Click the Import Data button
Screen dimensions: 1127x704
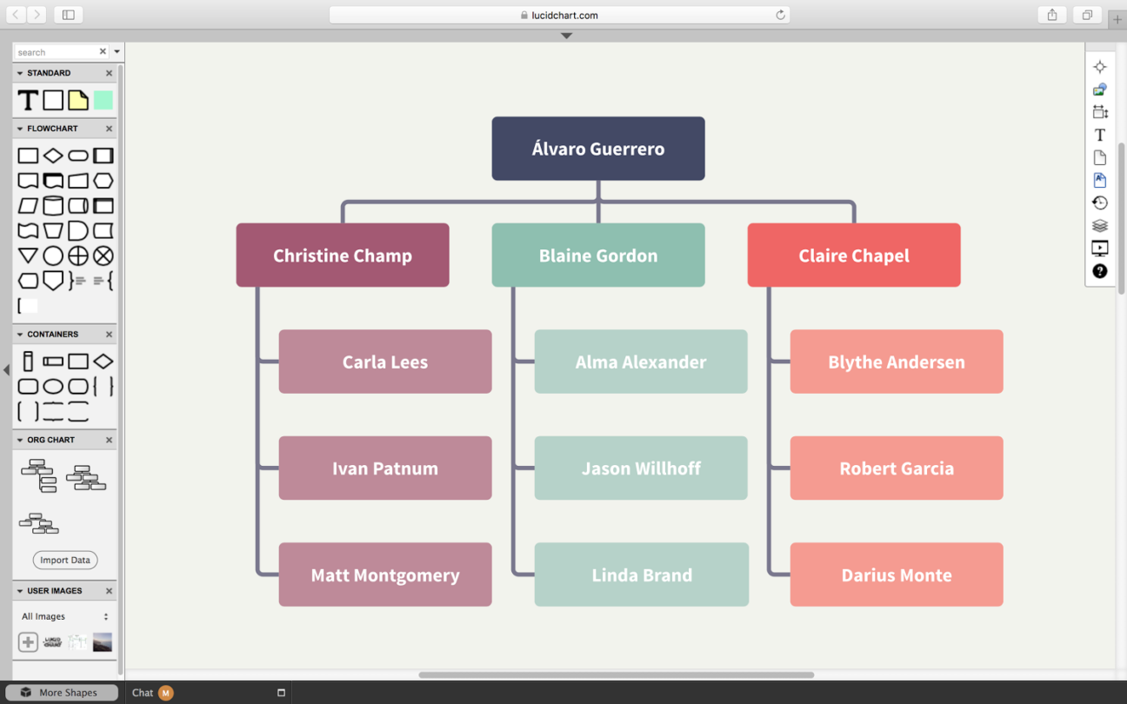point(65,560)
